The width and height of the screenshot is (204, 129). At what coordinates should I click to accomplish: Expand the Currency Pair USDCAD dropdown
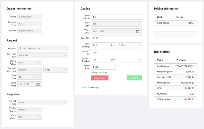(42, 55)
